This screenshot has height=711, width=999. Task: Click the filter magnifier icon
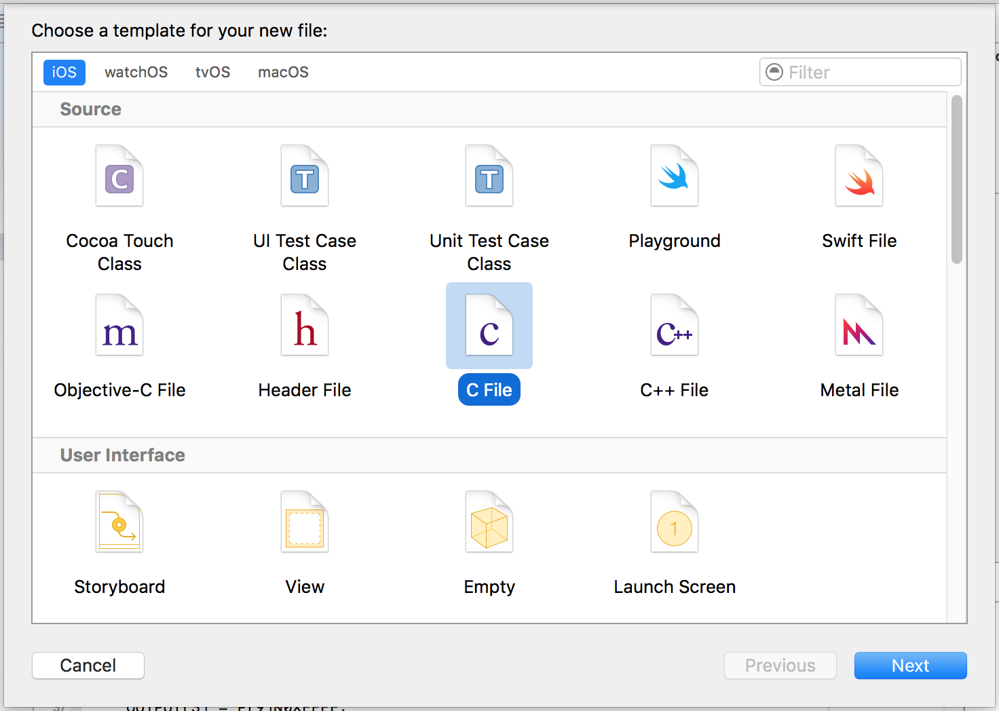pos(774,72)
